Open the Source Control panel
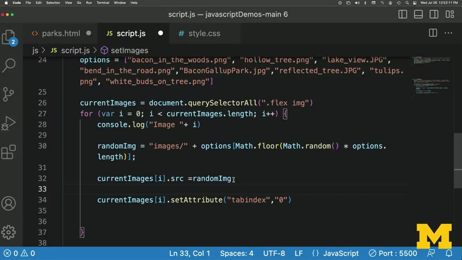The image size is (462, 260). click(8, 94)
